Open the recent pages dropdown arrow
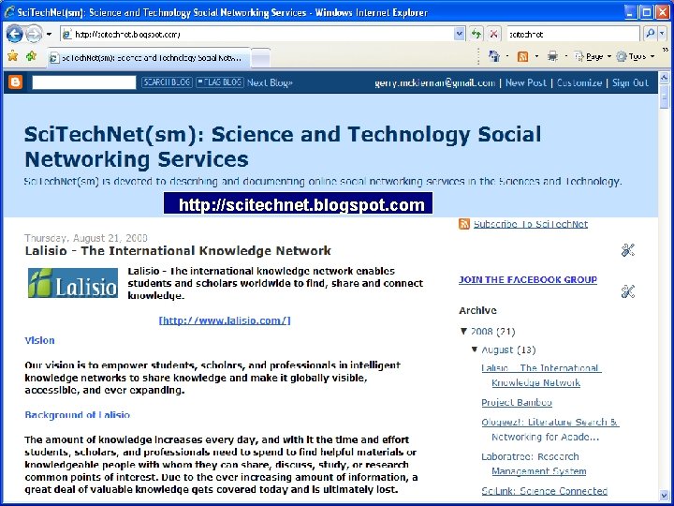Screen dimensions: 674x506 click(49, 34)
